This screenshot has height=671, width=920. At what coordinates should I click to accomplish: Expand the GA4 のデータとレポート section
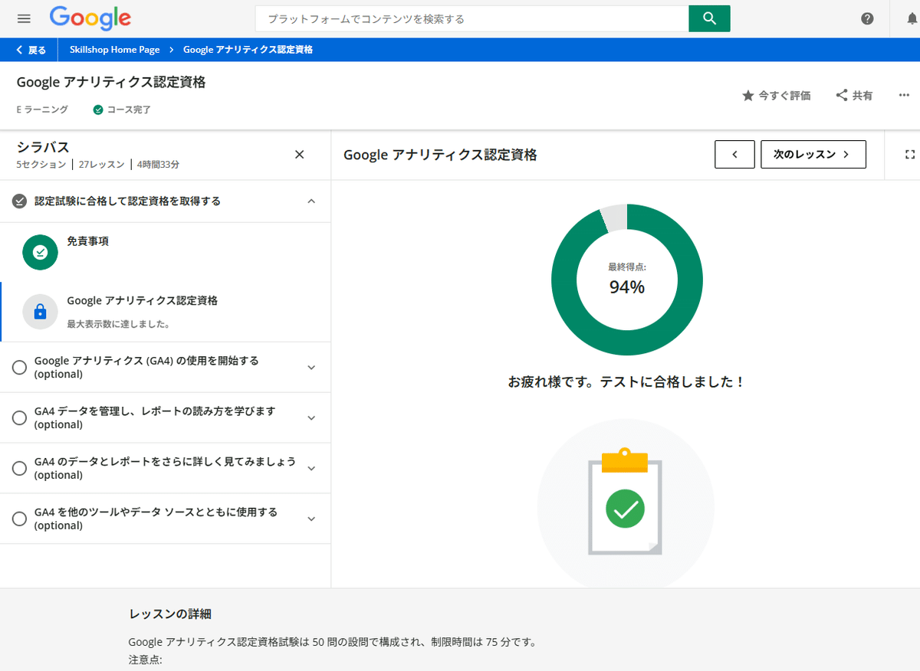pos(311,468)
